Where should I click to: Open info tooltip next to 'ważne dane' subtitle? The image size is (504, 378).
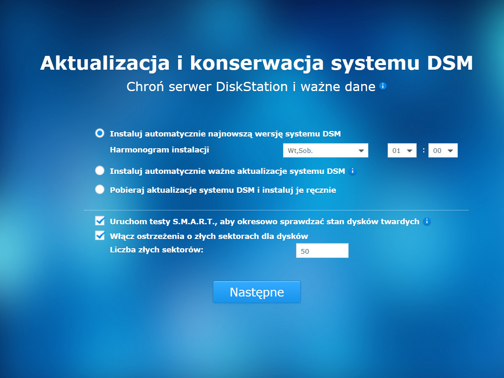pyautogui.click(x=383, y=86)
